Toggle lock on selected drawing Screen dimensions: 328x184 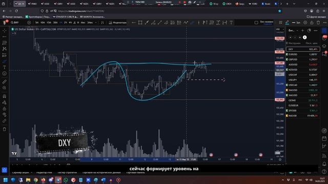click(312, 22)
